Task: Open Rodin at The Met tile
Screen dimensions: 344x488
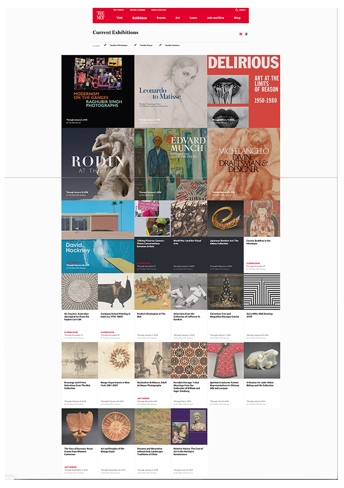Action: tap(98, 164)
